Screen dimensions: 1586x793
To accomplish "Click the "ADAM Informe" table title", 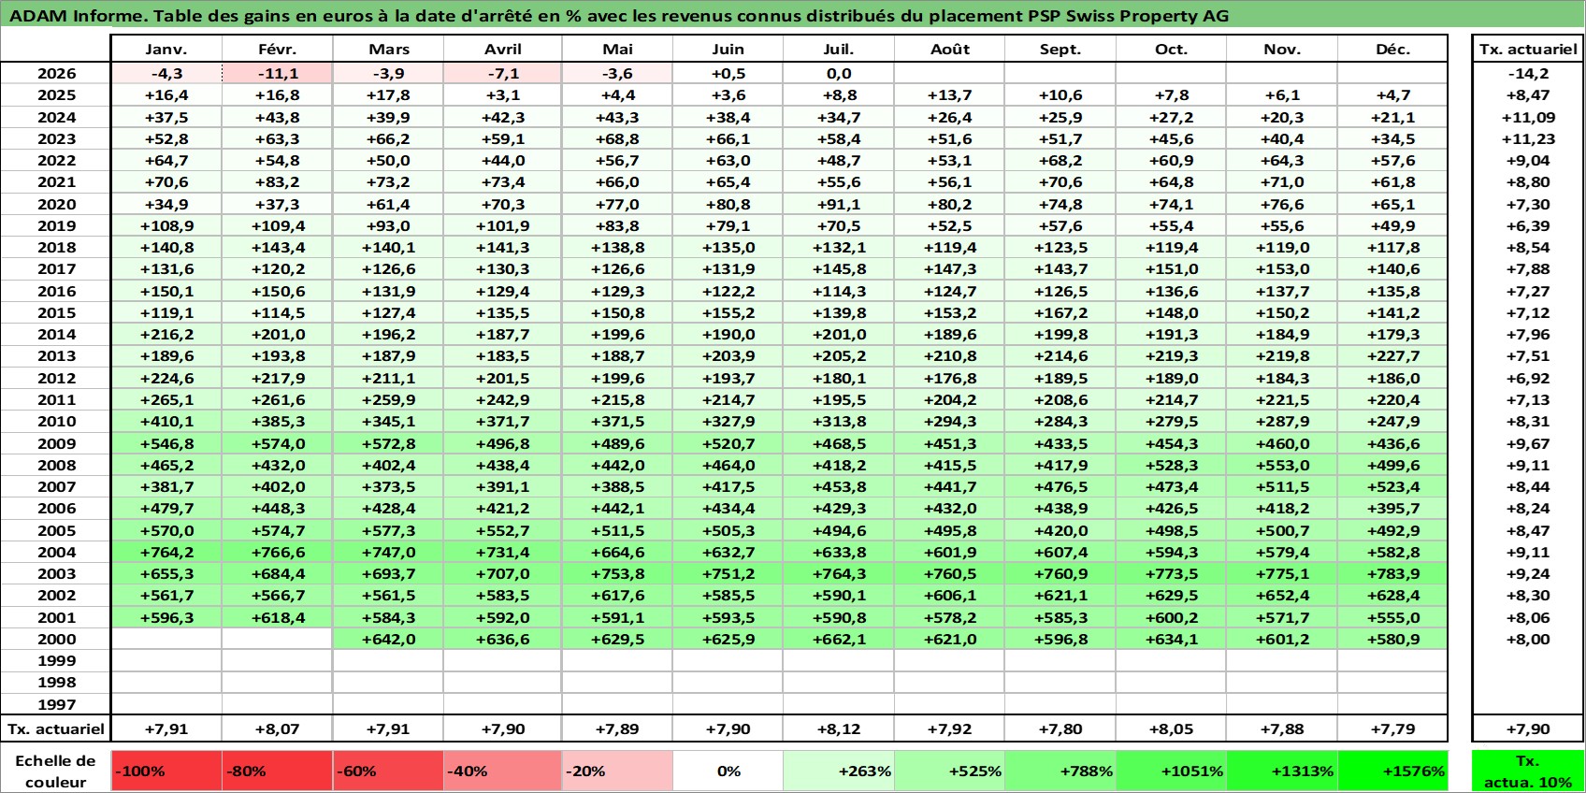I will 618,16.
